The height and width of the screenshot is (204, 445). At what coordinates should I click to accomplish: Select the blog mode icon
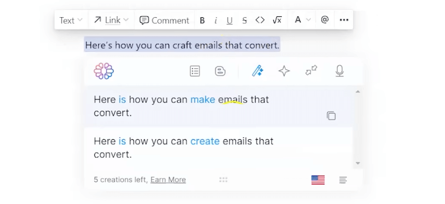click(x=220, y=71)
